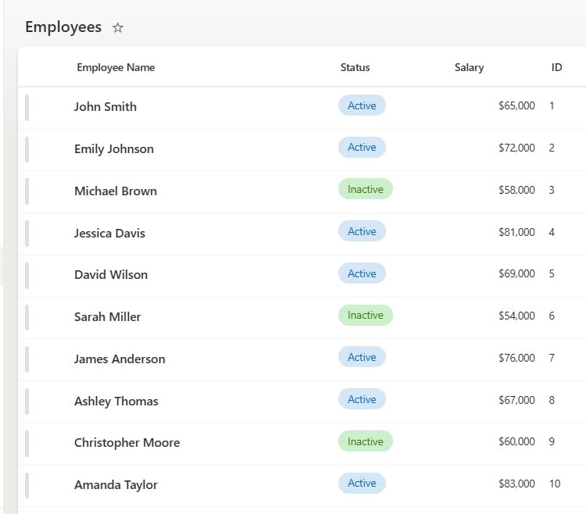The image size is (586, 514).
Task: Click James Anderson's name
Action: (120, 359)
